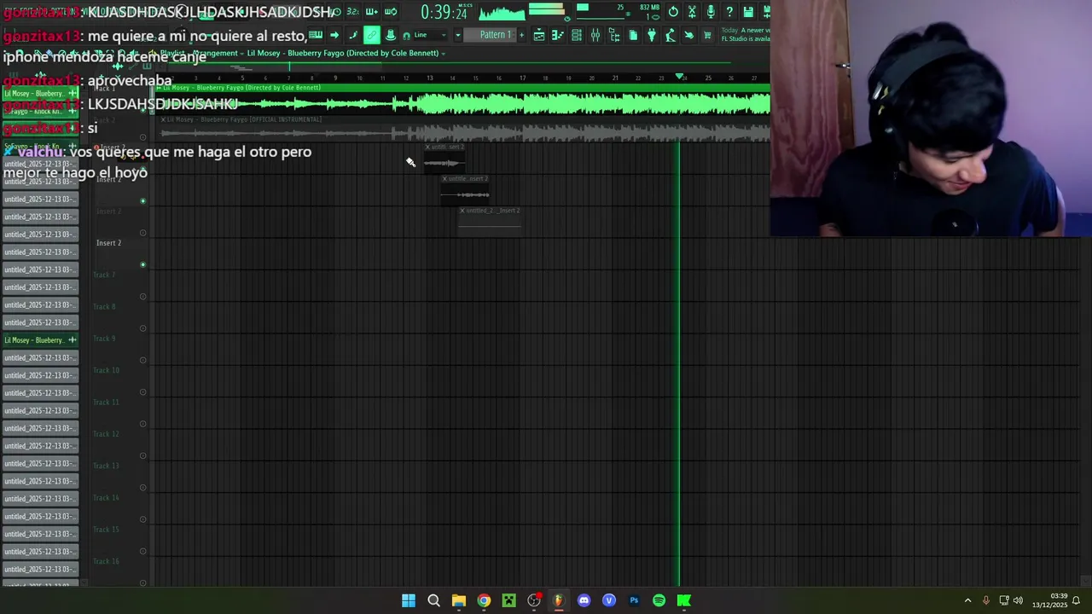Select the Track 16 header
The image size is (1092, 614).
[x=118, y=571]
